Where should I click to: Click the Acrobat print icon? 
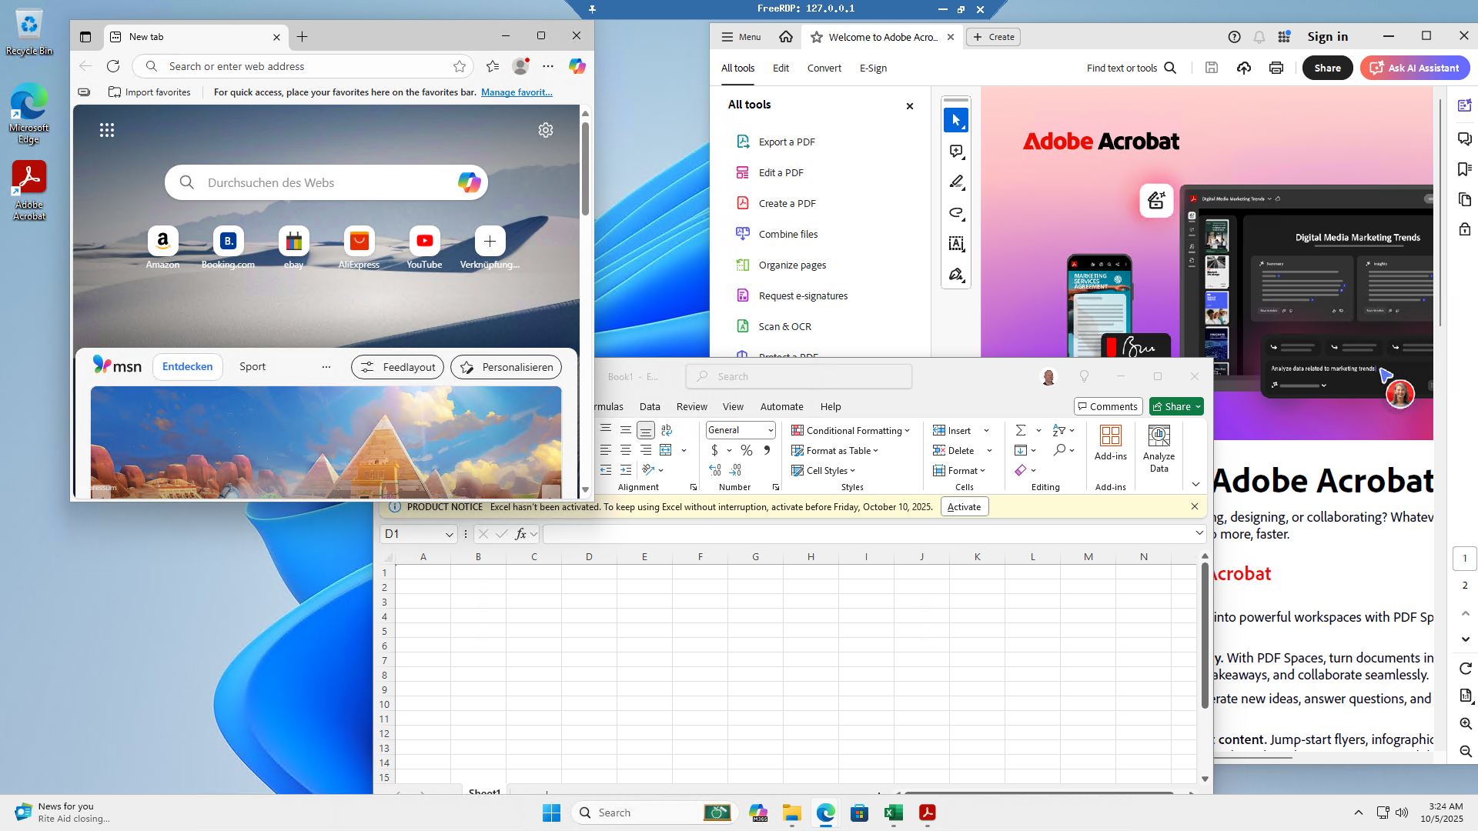click(1276, 68)
